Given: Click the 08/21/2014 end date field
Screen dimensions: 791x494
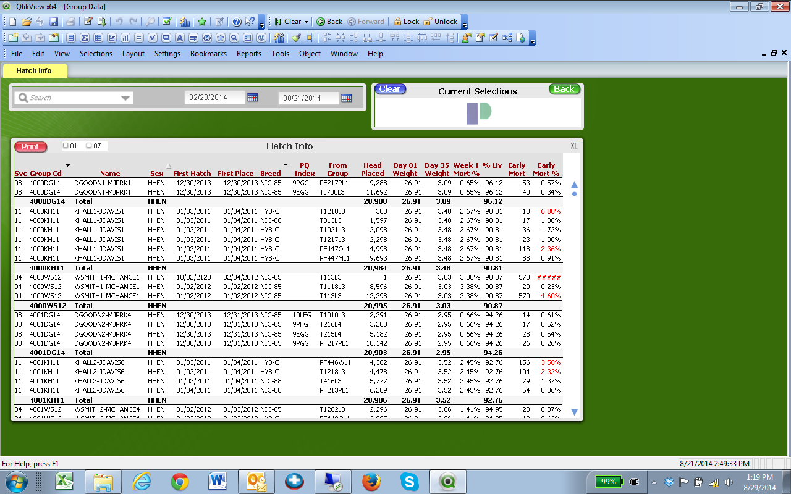Looking at the screenshot, I should 309,98.
